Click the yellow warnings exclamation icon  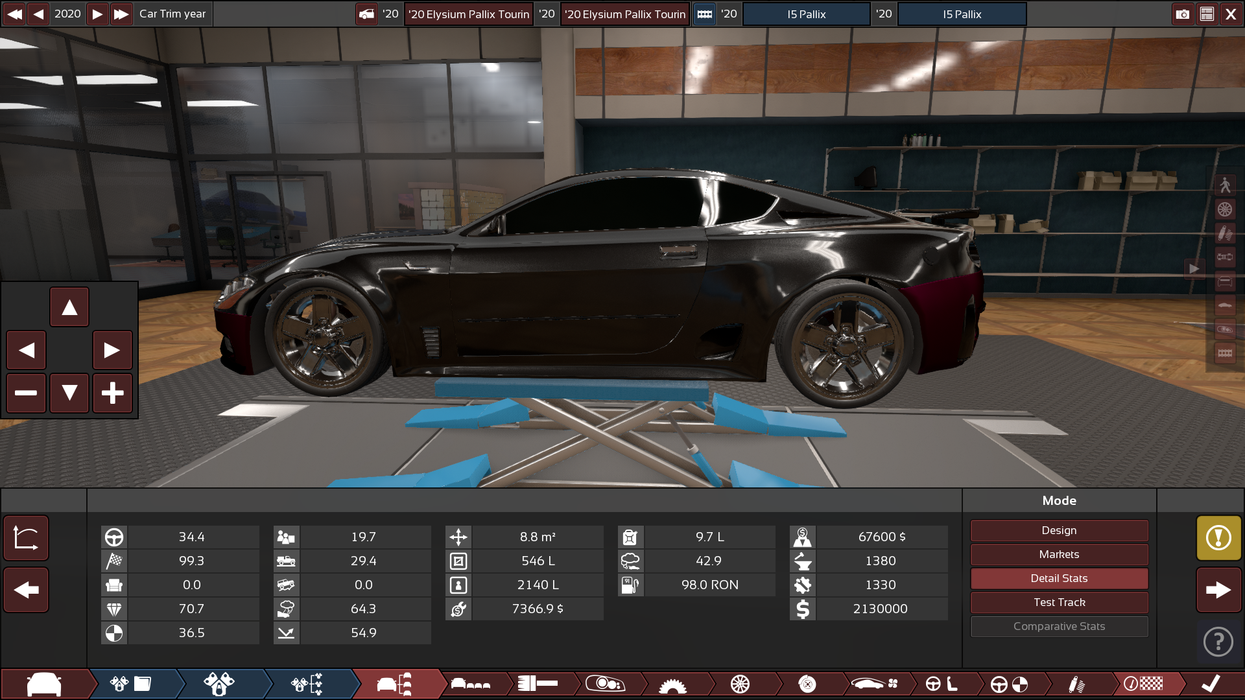pyautogui.click(x=1218, y=537)
